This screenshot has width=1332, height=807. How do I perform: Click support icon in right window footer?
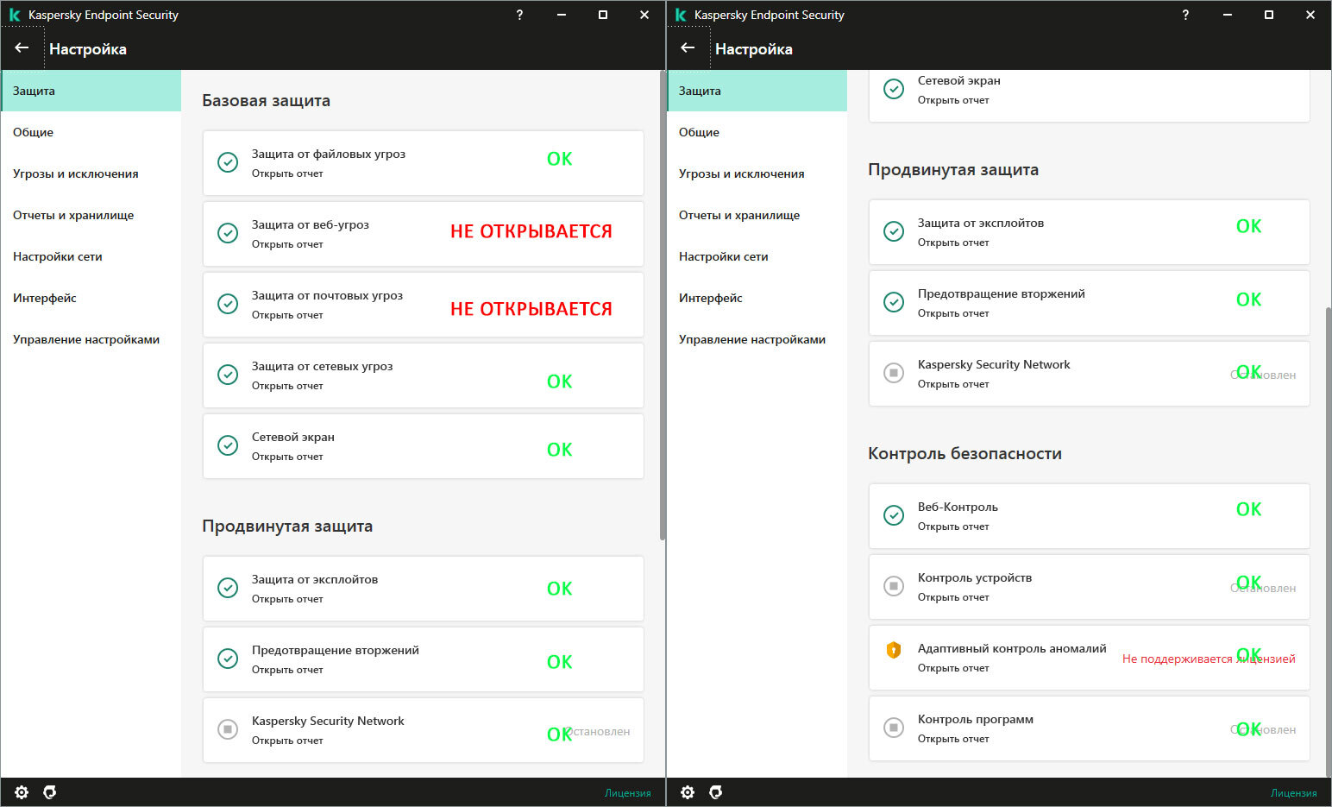coord(716,792)
